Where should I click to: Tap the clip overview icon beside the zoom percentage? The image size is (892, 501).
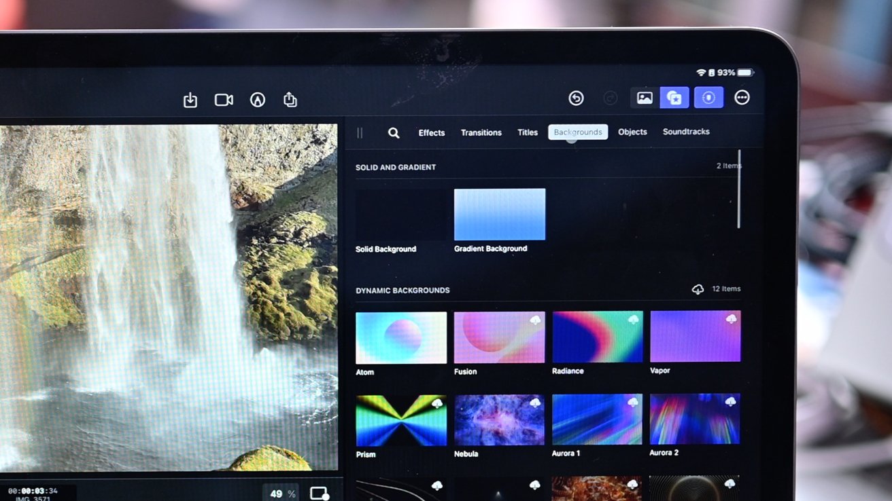coord(319,494)
